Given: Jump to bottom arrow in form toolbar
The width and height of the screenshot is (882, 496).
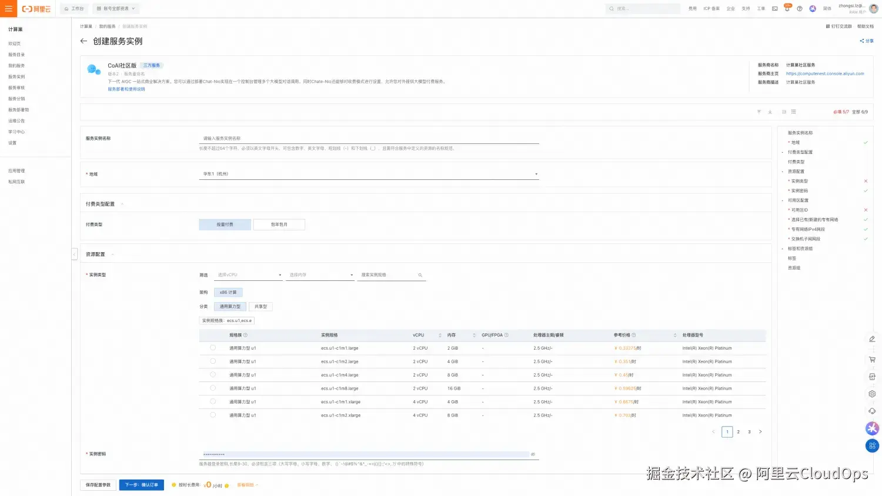Looking at the screenshot, I should pyautogui.click(x=770, y=112).
